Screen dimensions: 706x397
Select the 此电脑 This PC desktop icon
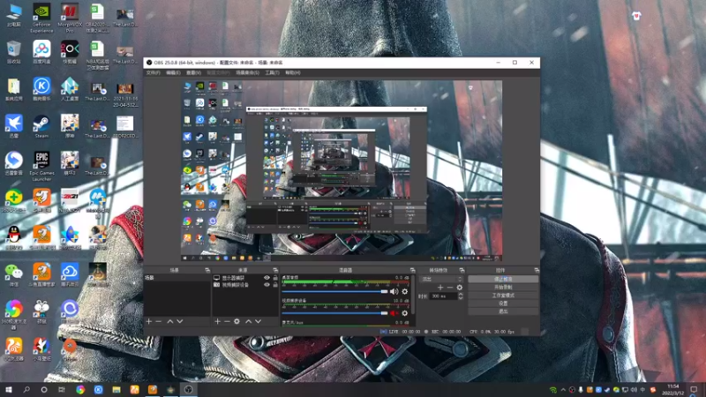[x=14, y=15]
